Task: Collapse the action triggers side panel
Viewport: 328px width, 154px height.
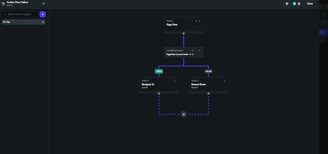Action: click(x=44, y=4)
